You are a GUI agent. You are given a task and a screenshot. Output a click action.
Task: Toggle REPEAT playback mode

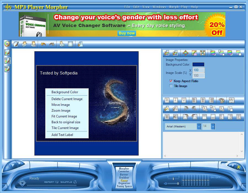(51, 182)
